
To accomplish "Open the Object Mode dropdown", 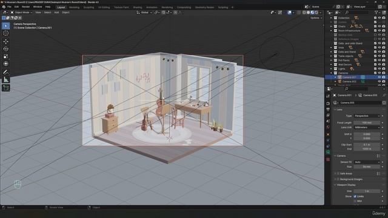I will pos(22,12).
